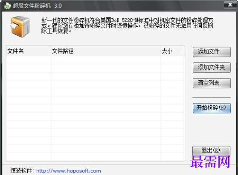
Task: Click the shredder app icon in title bar
Action: tap(8, 6)
